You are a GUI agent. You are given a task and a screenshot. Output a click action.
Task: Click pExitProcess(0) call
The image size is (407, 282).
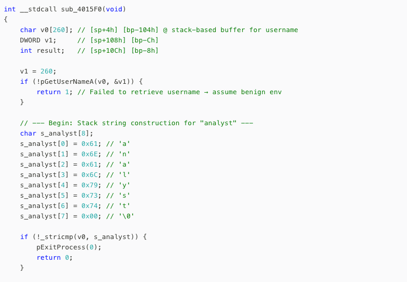tap(68, 247)
